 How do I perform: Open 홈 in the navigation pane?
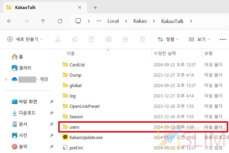pyautogui.click(x=17, y=57)
